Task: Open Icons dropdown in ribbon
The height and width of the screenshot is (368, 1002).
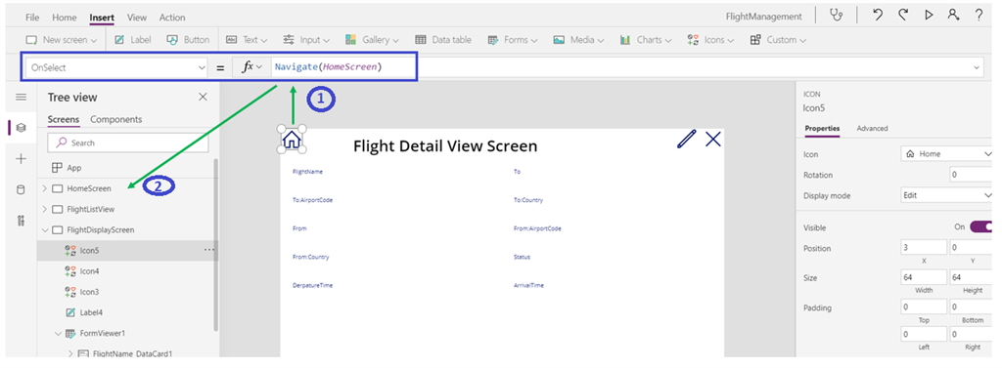Action: click(x=710, y=40)
